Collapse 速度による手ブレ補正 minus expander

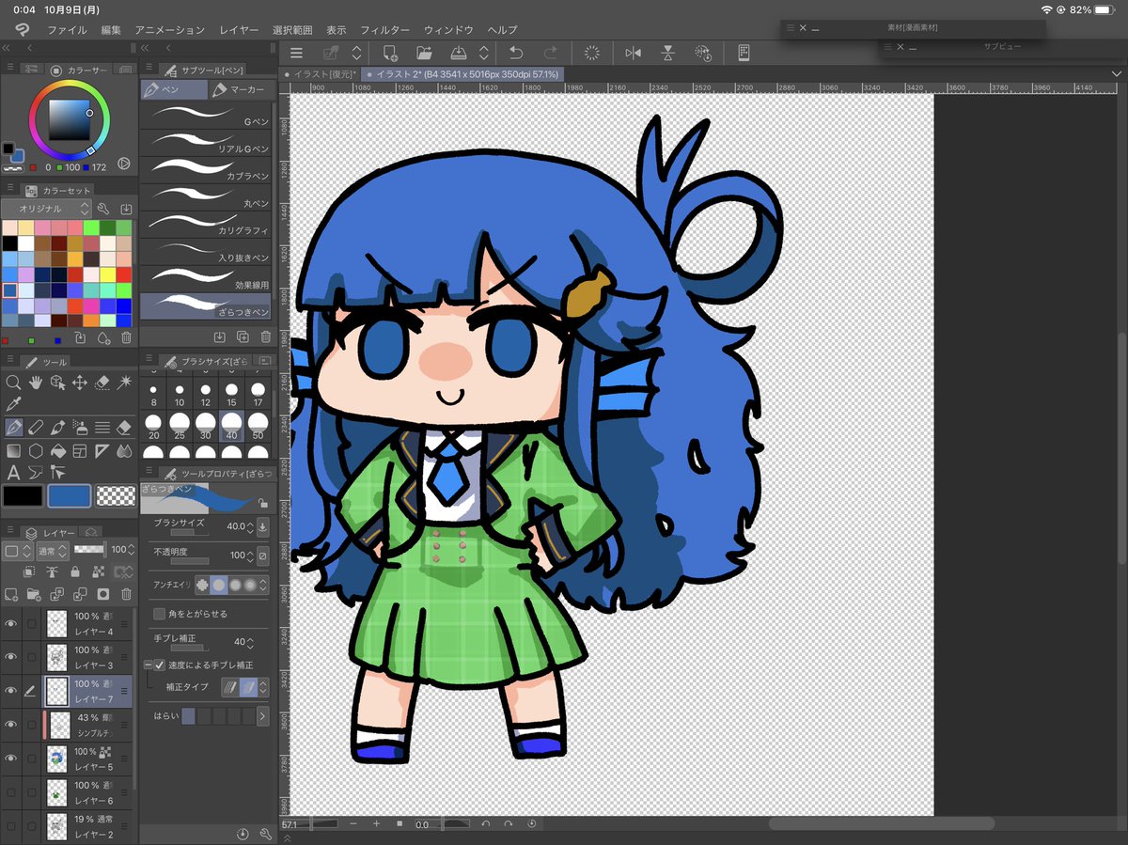pyautogui.click(x=148, y=665)
